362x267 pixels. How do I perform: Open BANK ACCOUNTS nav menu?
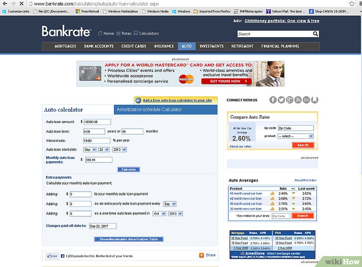pyautogui.click(x=99, y=46)
